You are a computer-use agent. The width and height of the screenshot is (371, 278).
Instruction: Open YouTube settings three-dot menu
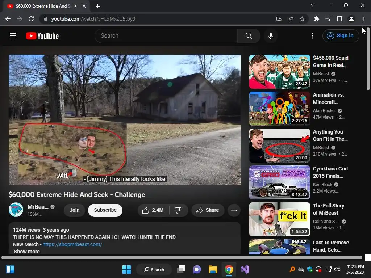point(312,36)
